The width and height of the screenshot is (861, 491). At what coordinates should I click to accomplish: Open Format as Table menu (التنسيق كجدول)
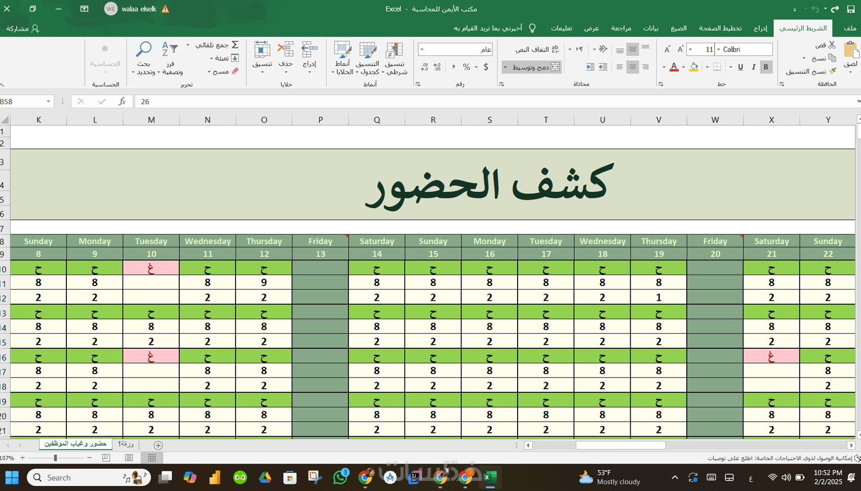click(x=368, y=58)
